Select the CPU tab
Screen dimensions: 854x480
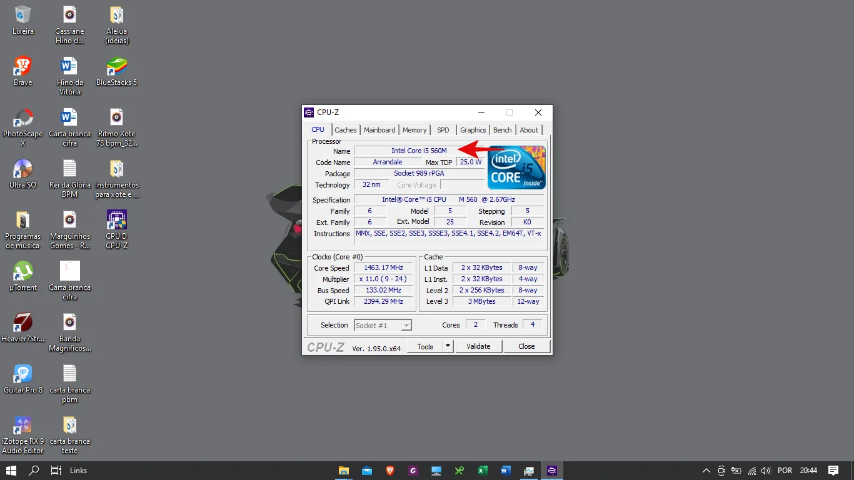[x=318, y=129]
